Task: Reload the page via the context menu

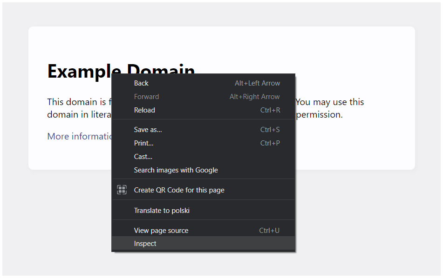Action: 203,110
